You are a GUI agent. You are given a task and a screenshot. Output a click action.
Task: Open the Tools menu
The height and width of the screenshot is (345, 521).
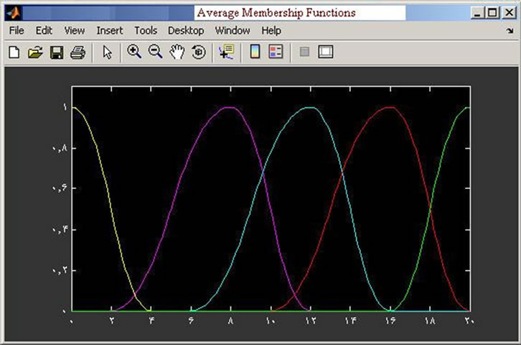click(x=146, y=31)
